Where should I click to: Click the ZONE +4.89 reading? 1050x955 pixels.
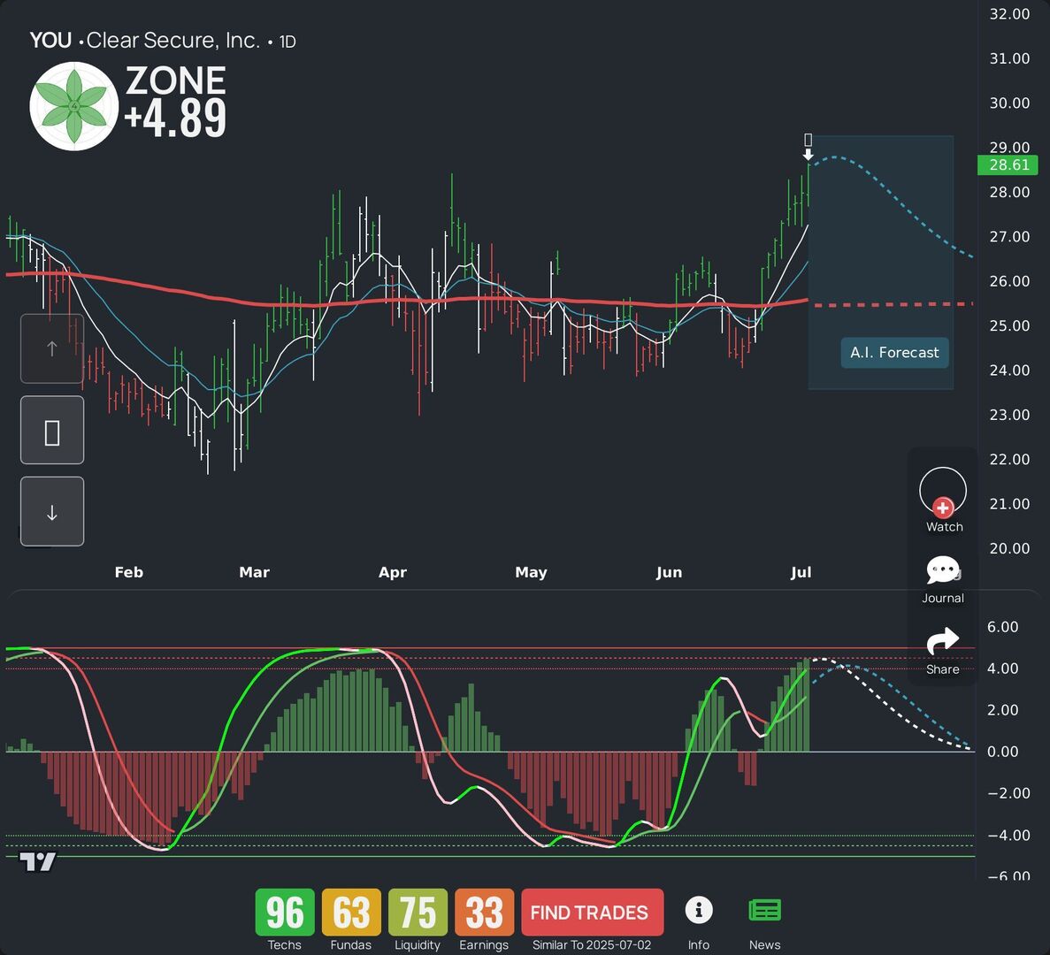(x=175, y=101)
